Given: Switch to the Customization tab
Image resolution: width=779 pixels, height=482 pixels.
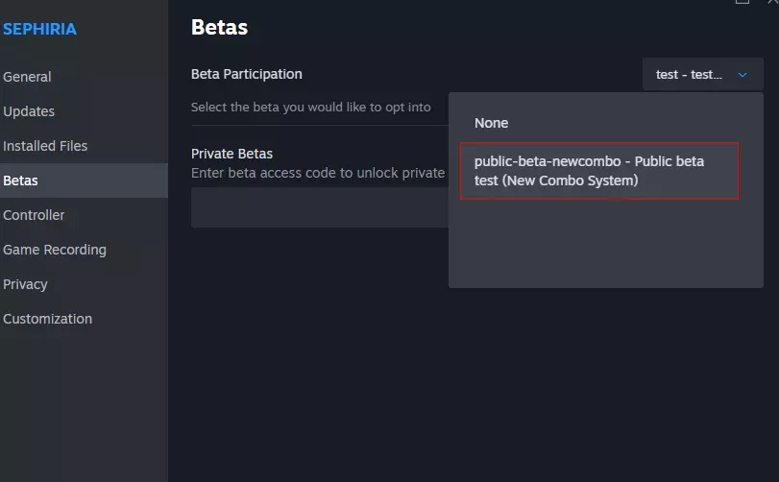Looking at the screenshot, I should click(48, 319).
